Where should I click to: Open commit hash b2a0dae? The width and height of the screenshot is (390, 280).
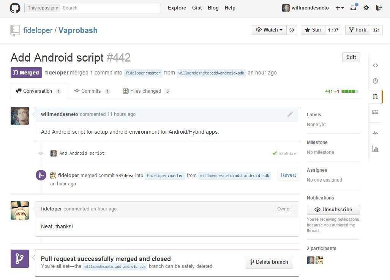point(287,153)
